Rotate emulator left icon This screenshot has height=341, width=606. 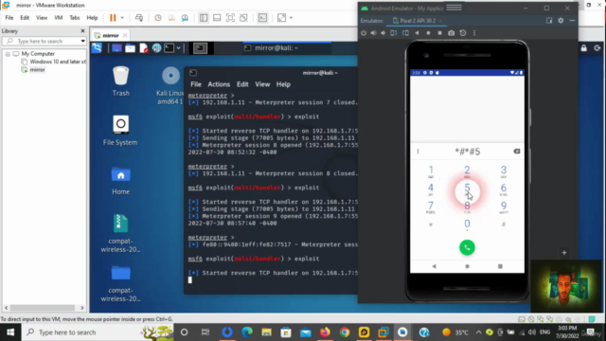click(x=394, y=33)
